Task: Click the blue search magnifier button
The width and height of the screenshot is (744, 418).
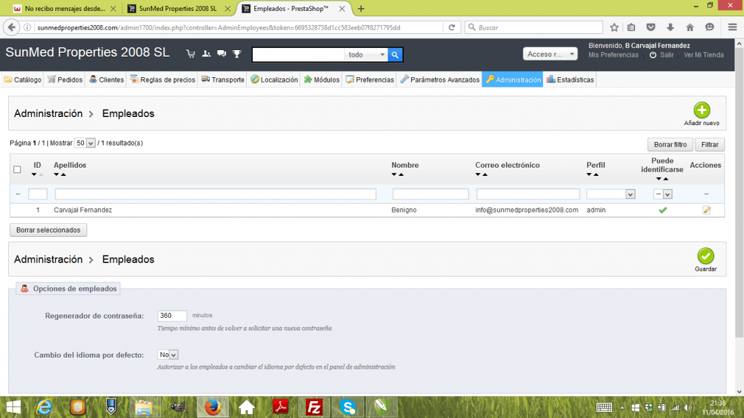Action: (x=395, y=55)
